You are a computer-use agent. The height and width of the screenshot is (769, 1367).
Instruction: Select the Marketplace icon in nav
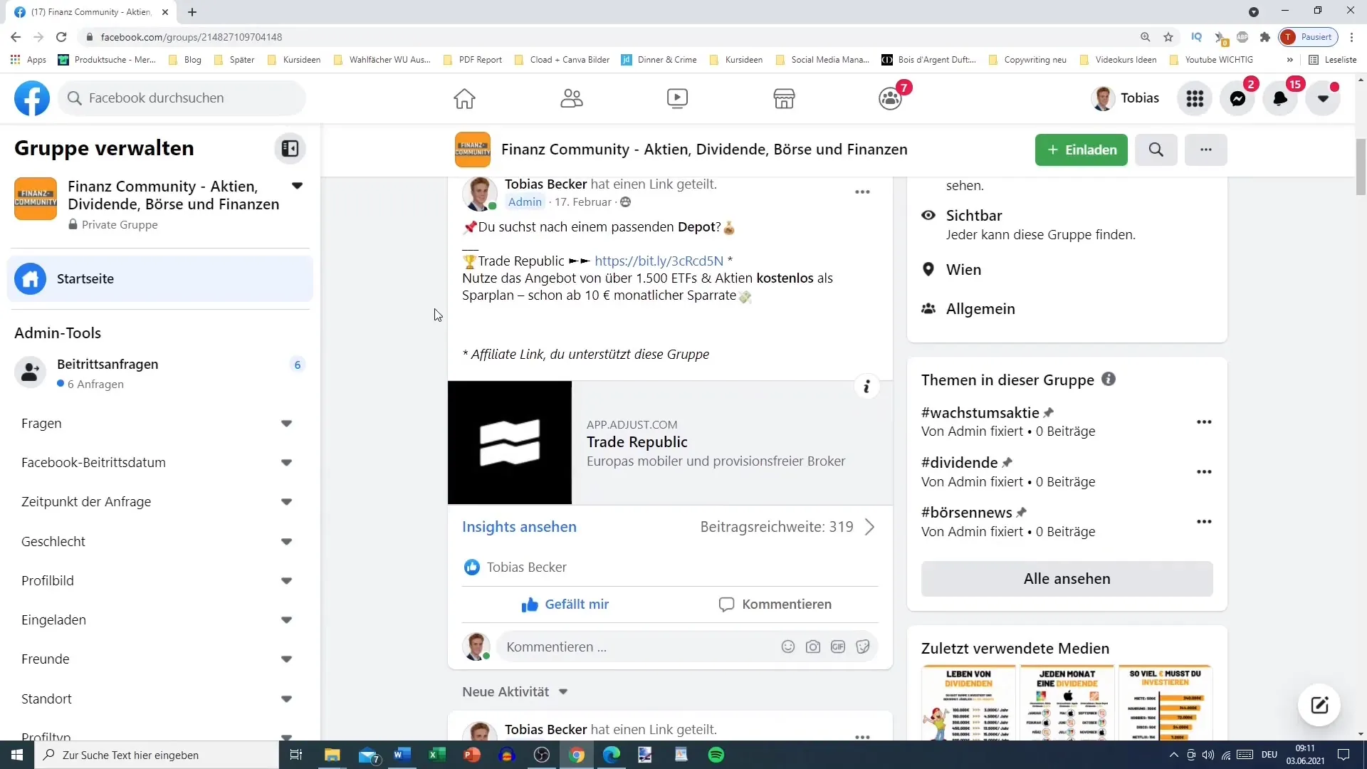pos(784,97)
